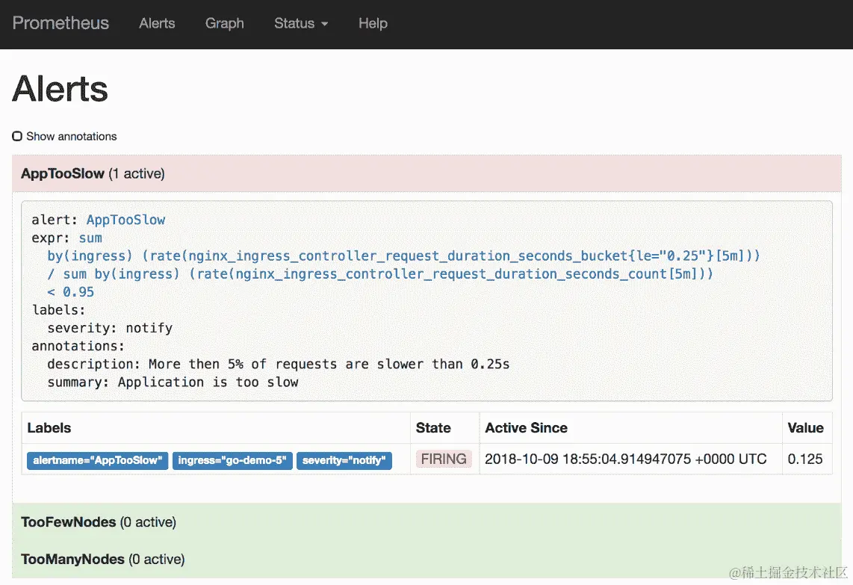The width and height of the screenshot is (853, 585).
Task: Enable the Show annotations checkbox
Action: click(x=17, y=136)
